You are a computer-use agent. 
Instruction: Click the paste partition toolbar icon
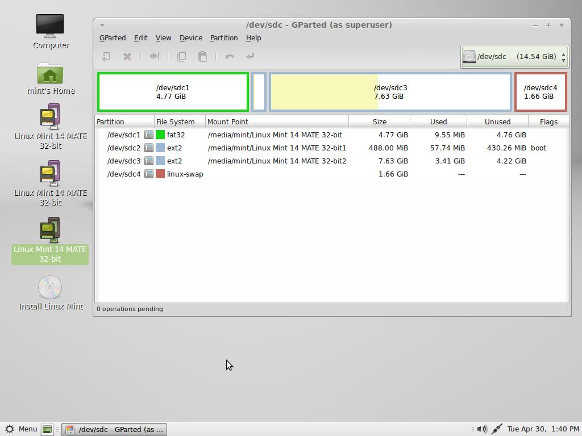point(202,56)
